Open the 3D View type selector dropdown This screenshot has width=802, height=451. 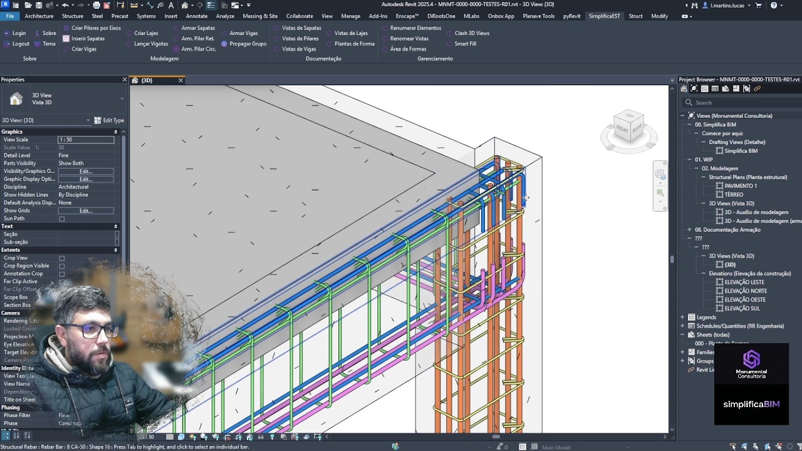coord(46,120)
